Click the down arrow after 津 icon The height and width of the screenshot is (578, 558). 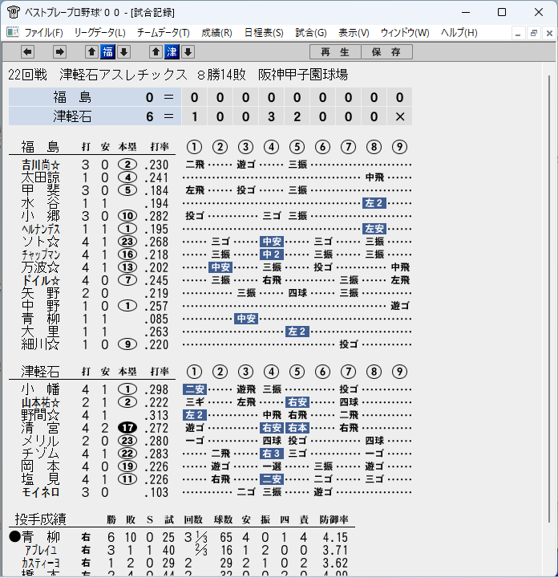point(188,52)
